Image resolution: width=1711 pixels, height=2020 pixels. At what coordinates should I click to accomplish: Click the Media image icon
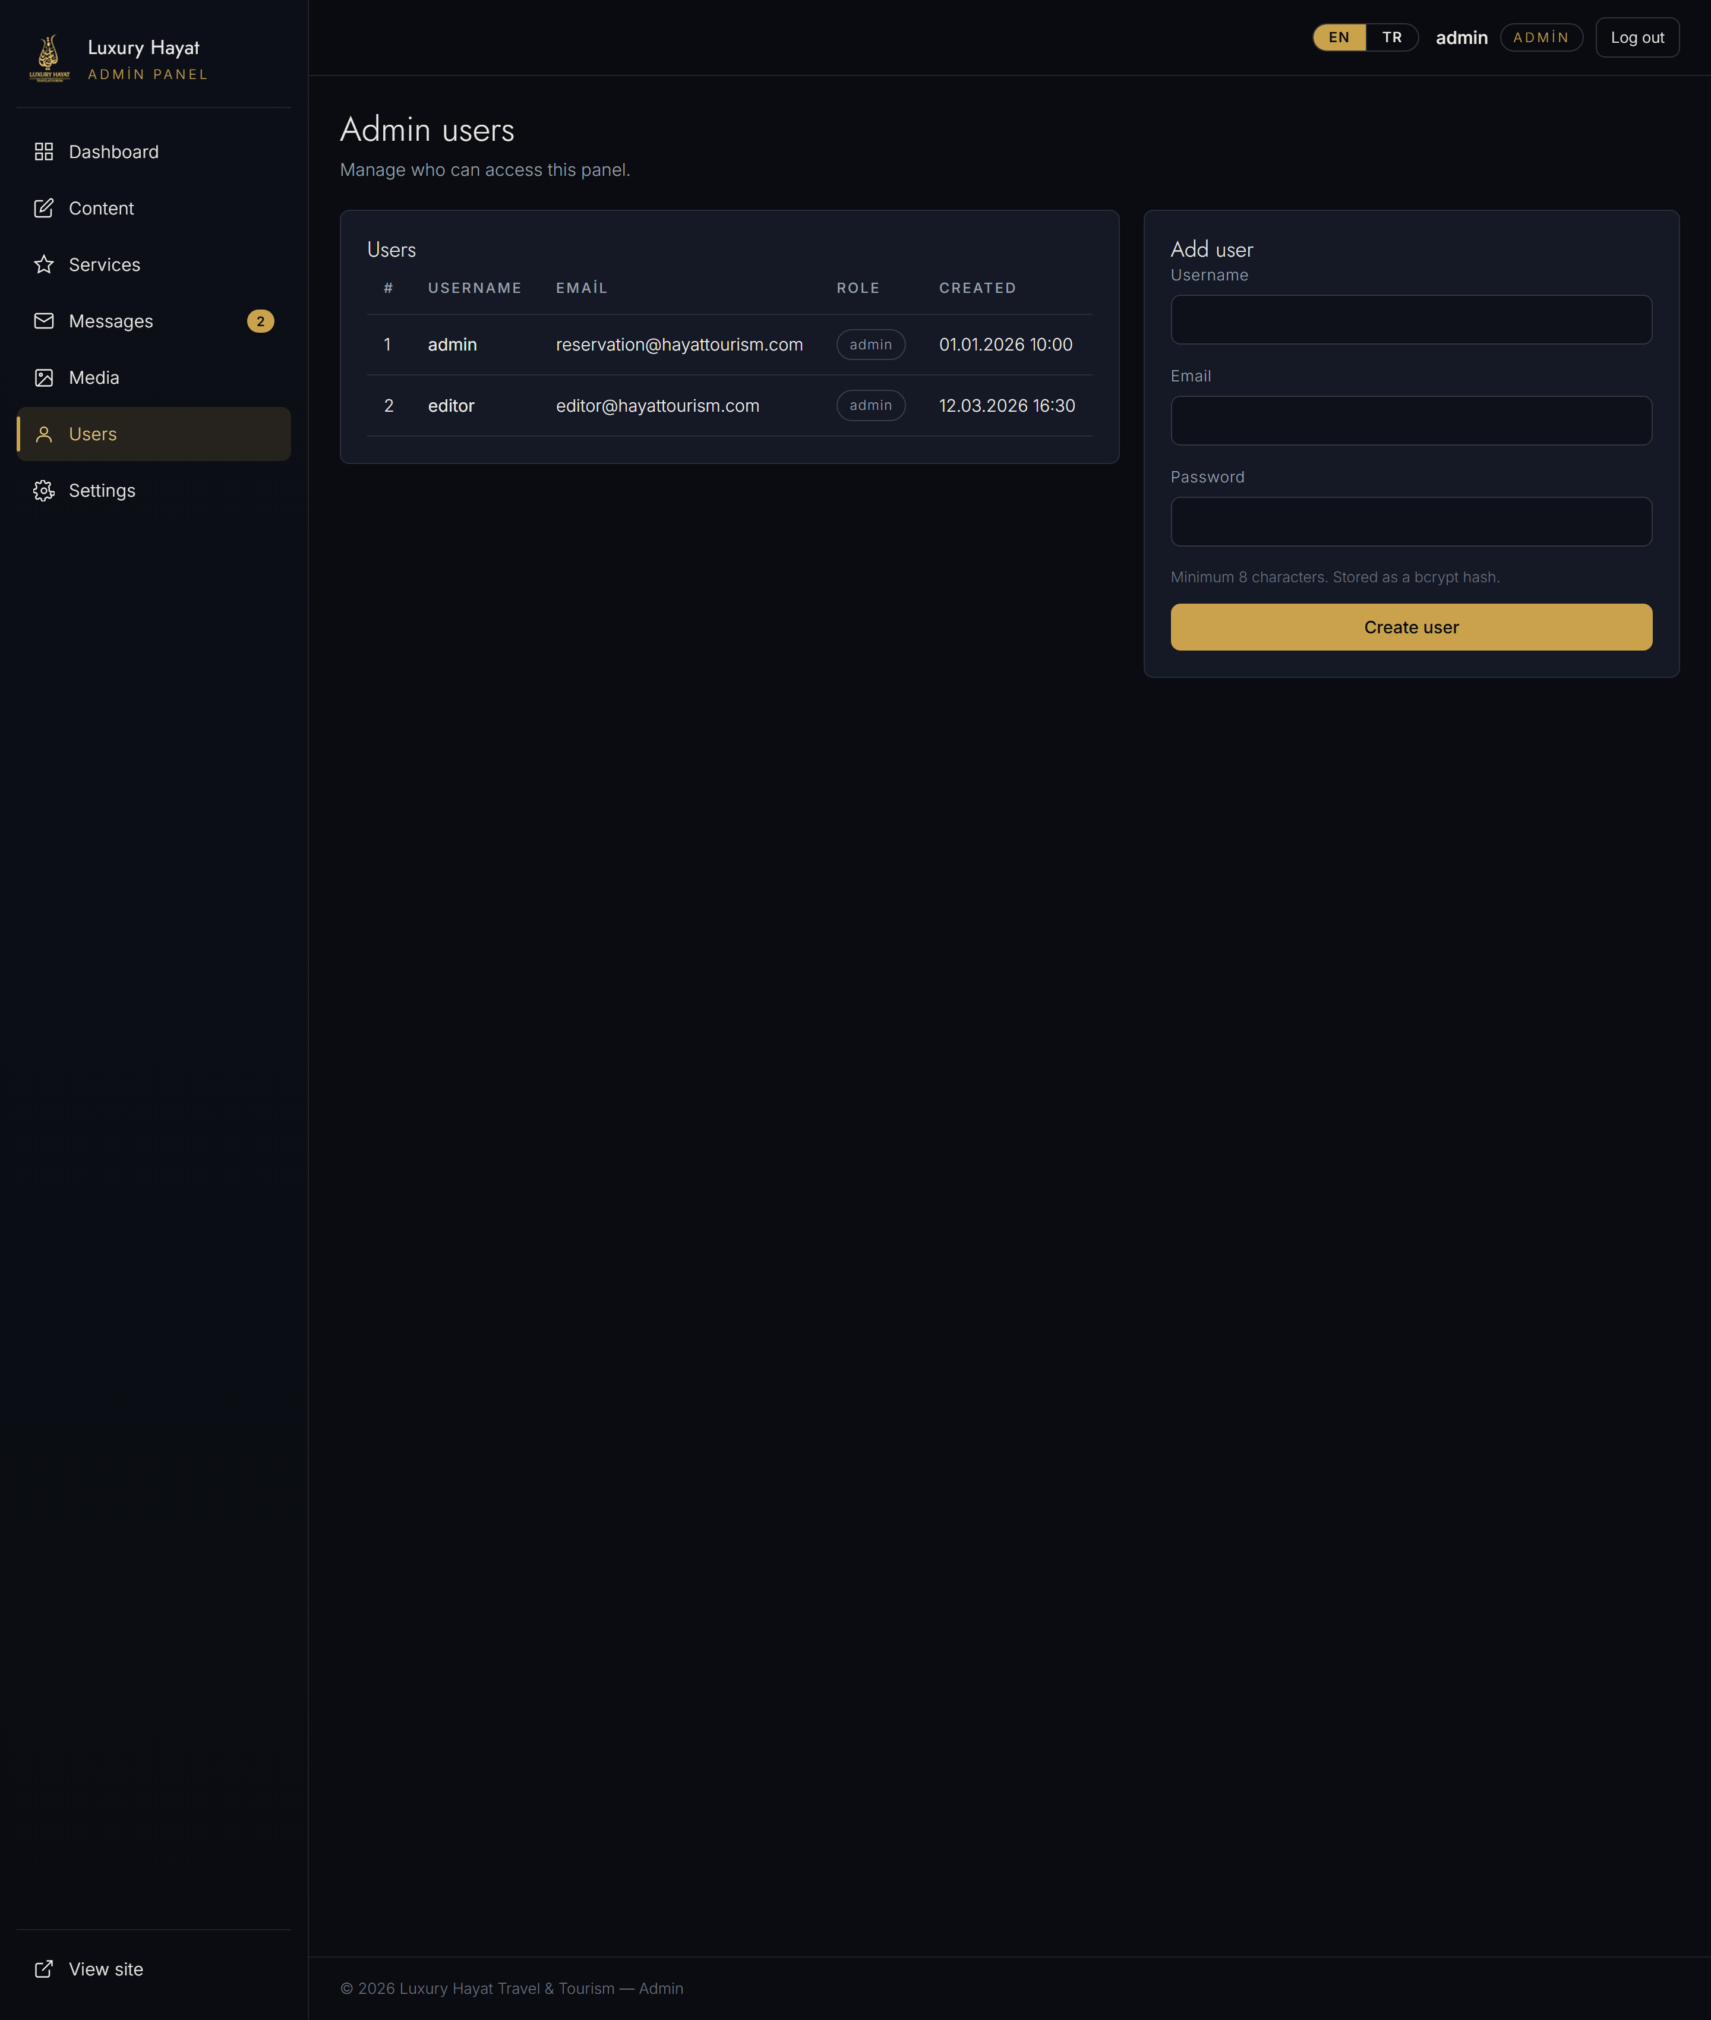43,377
